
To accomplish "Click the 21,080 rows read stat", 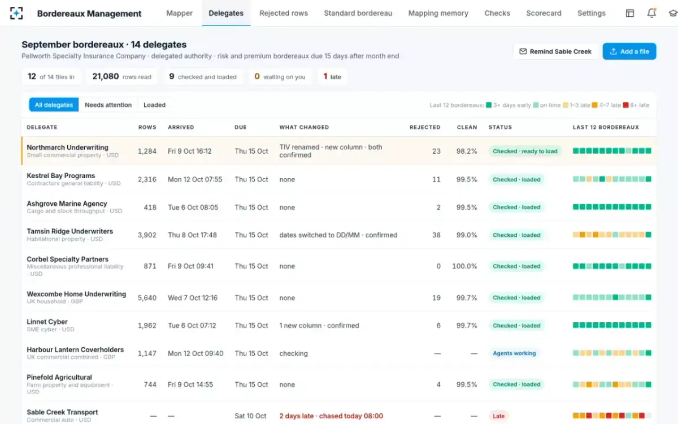I will click(x=122, y=77).
